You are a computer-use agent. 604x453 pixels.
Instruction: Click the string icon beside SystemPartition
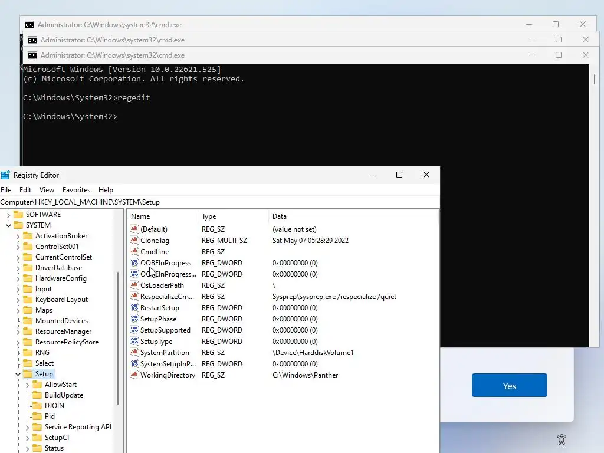click(134, 352)
